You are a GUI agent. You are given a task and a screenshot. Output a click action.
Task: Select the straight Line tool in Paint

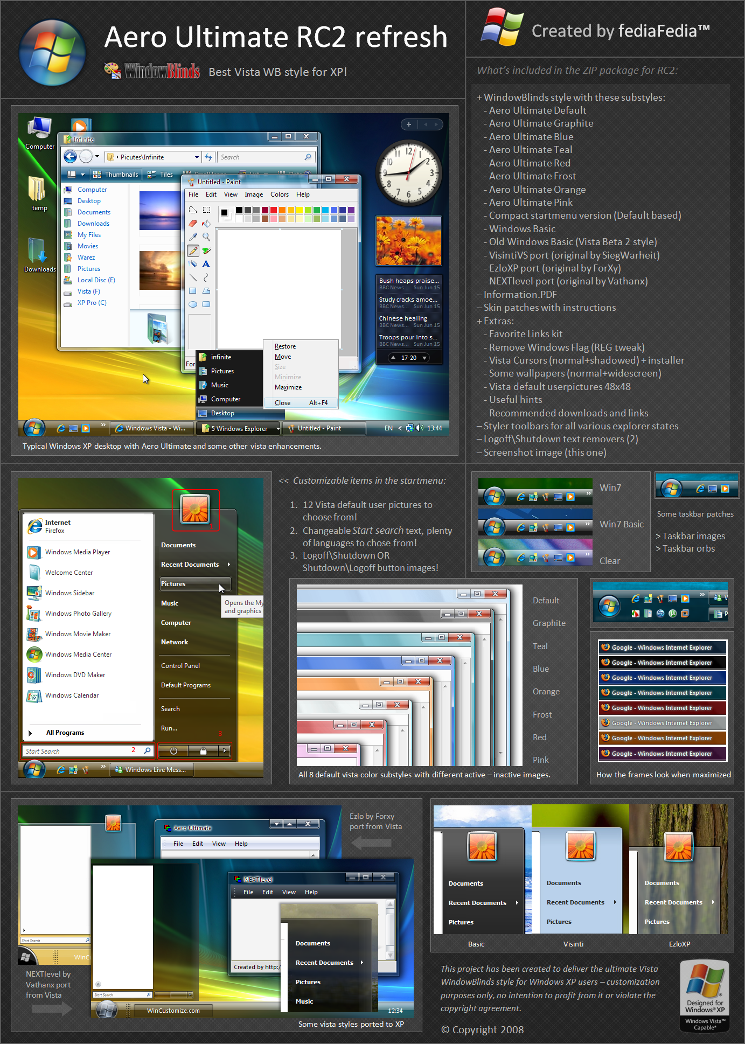coord(193,277)
